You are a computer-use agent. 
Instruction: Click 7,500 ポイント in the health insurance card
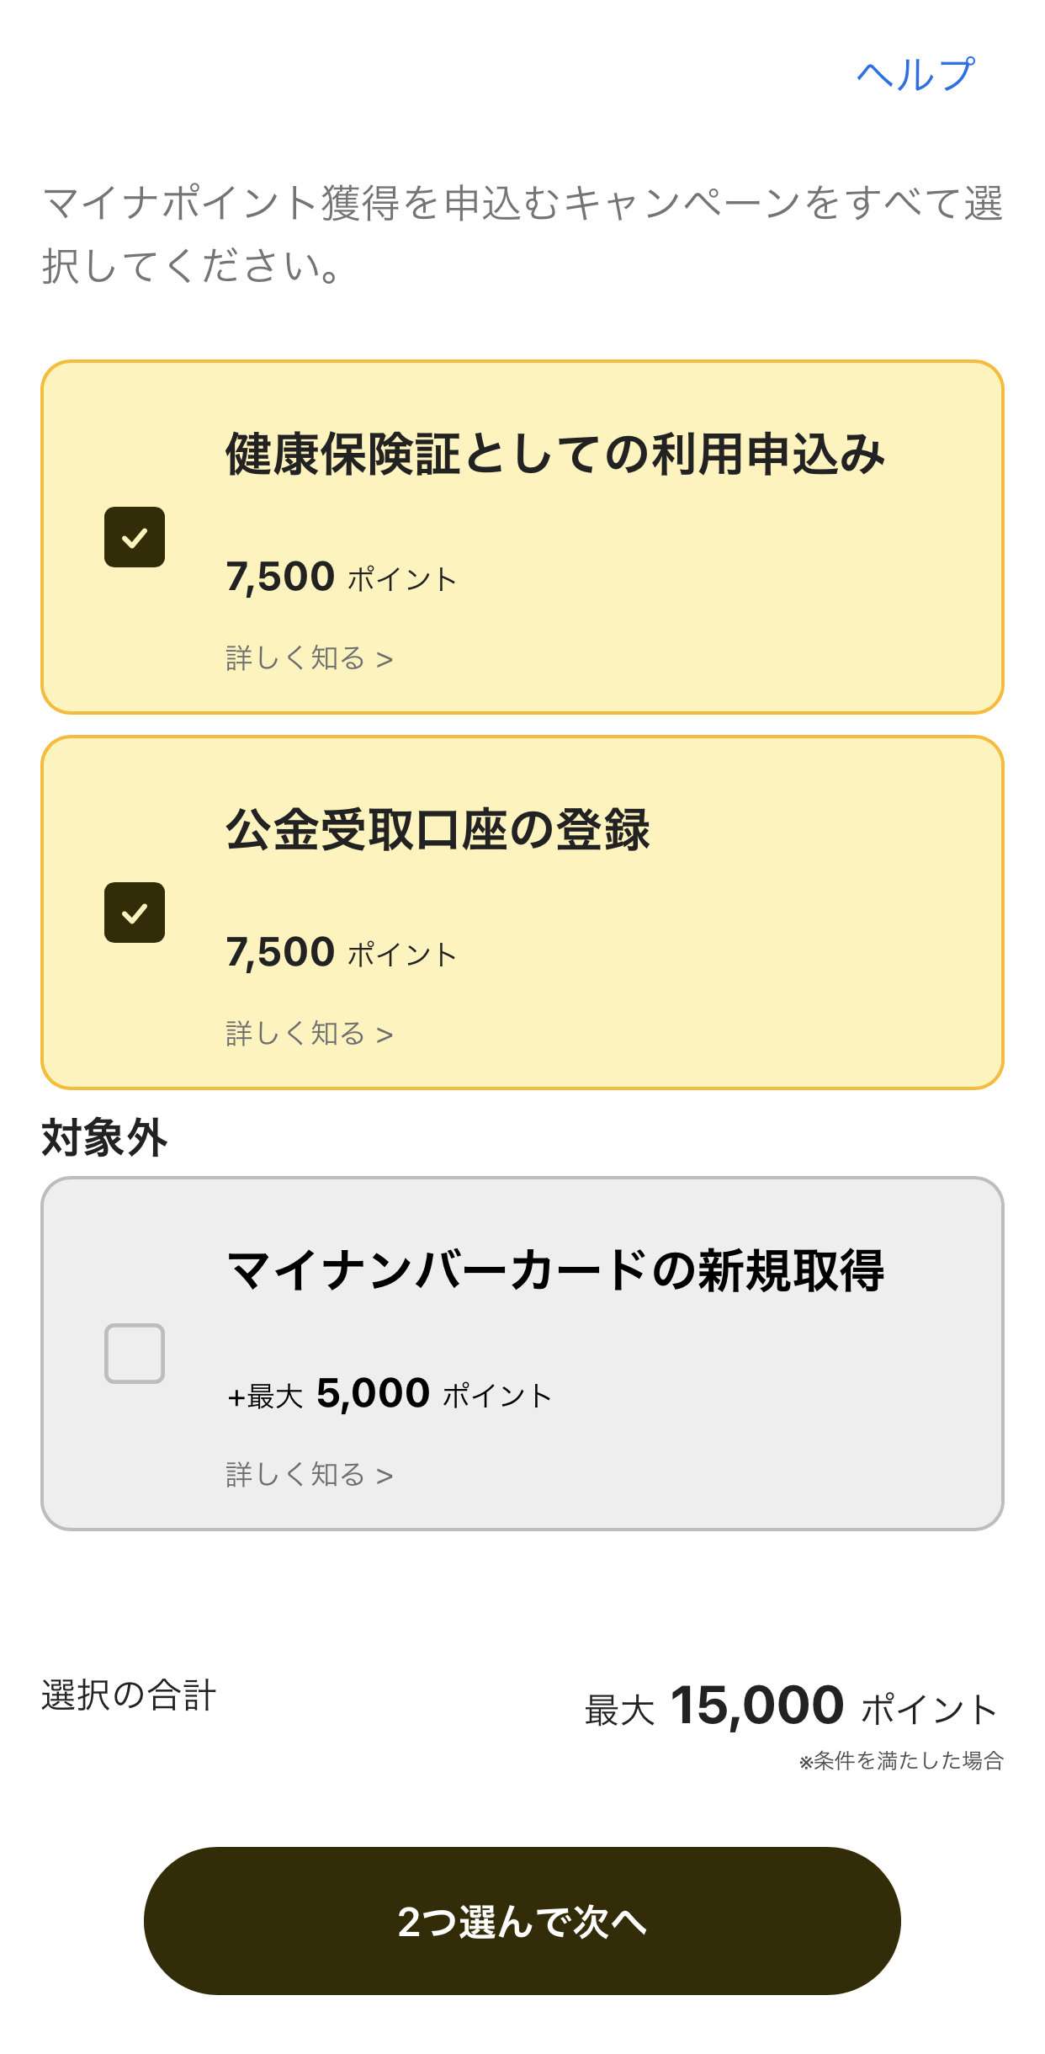coord(341,578)
